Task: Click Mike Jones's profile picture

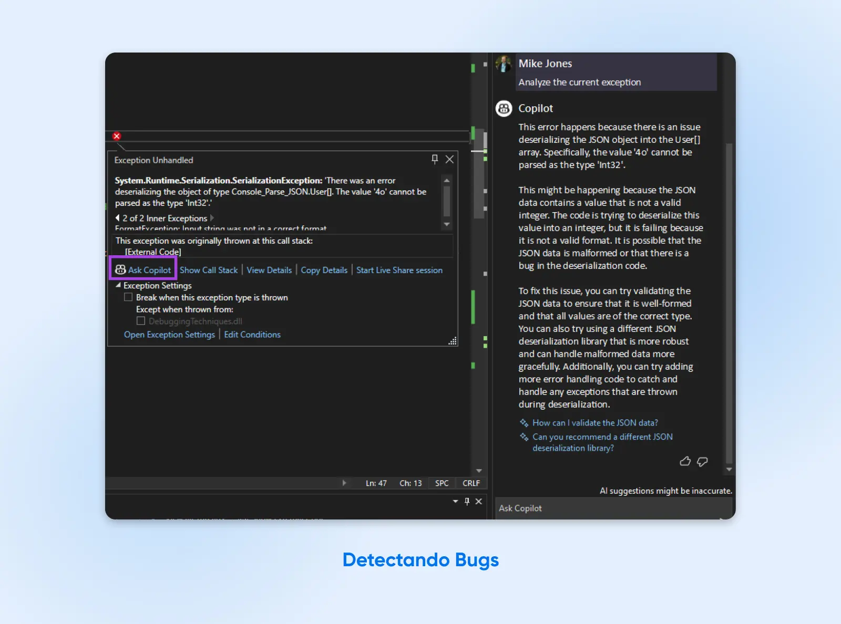Action: tap(504, 64)
